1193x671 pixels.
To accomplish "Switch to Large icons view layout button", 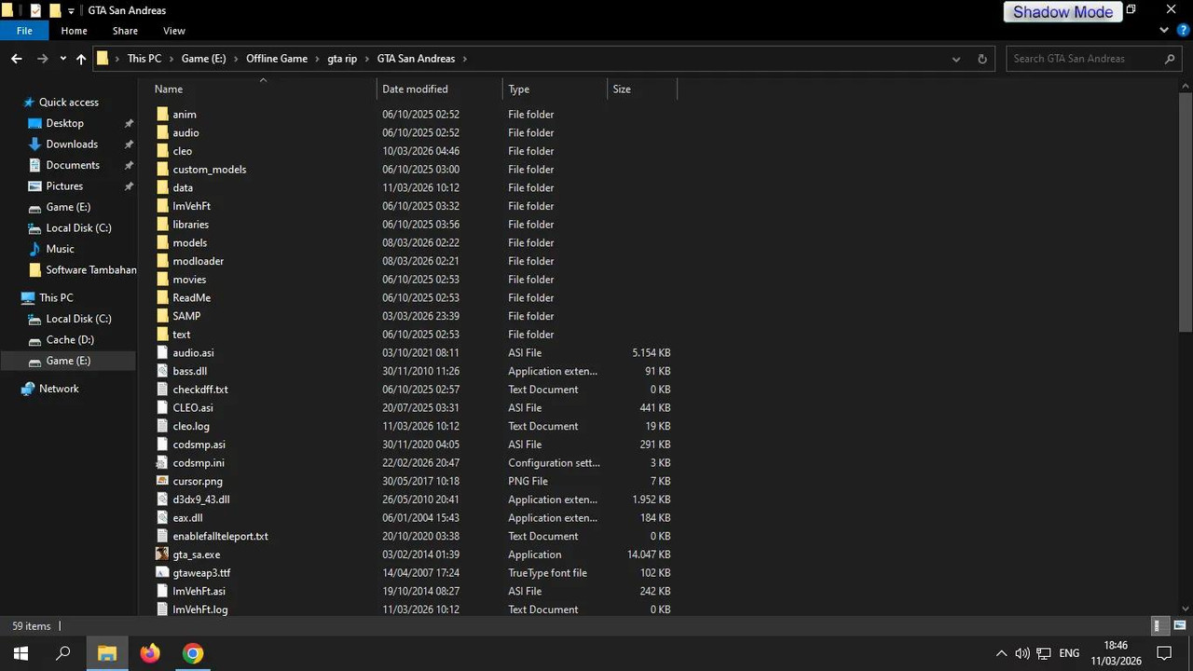I will pyautogui.click(x=1180, y=626).
